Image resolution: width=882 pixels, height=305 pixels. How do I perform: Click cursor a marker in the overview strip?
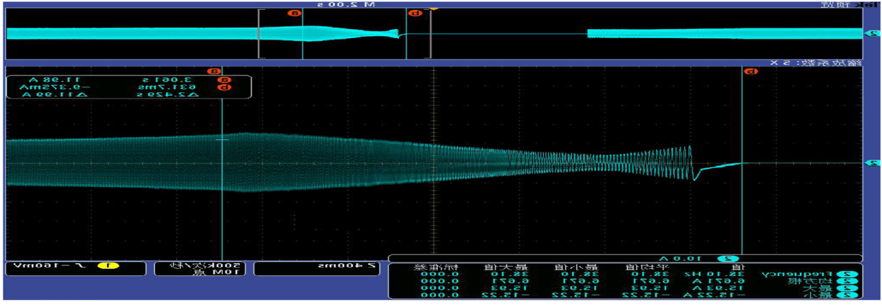(x=295, y=13)
